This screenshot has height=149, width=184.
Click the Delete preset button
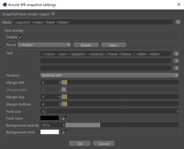pos(86,45)
